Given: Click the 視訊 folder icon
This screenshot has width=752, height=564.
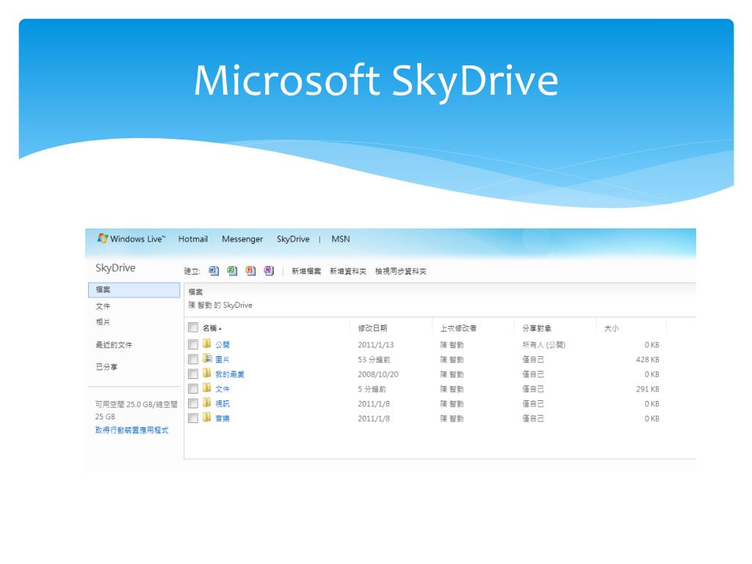Looking at the screenshot, I should pyautogui.click(x=206, y=403).
